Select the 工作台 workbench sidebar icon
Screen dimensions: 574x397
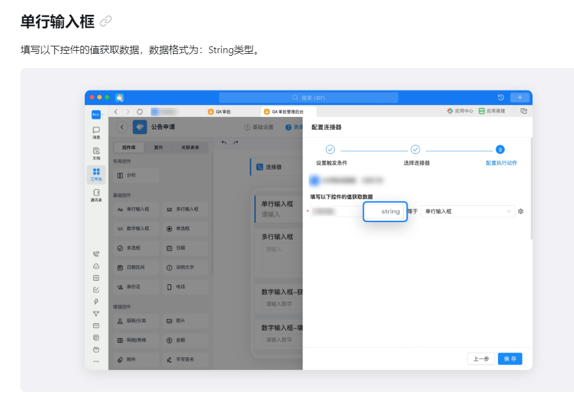[96, 174]
